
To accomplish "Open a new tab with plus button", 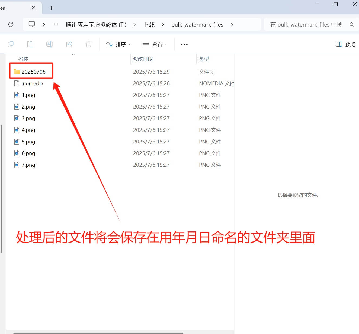I will click(51, 8).
